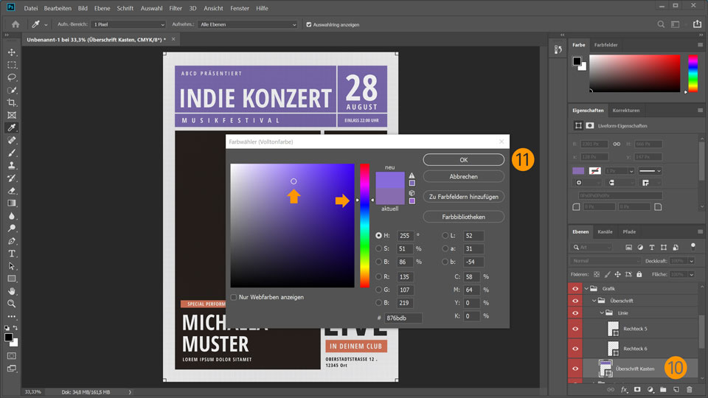Viewport: 708px width, 398px height.
Task: Select the S saturation radio button
Action: point(378,248)
